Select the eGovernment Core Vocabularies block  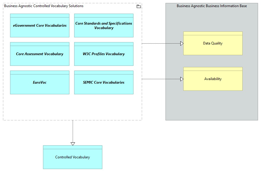pyautogui.click(x=40, y=26)
